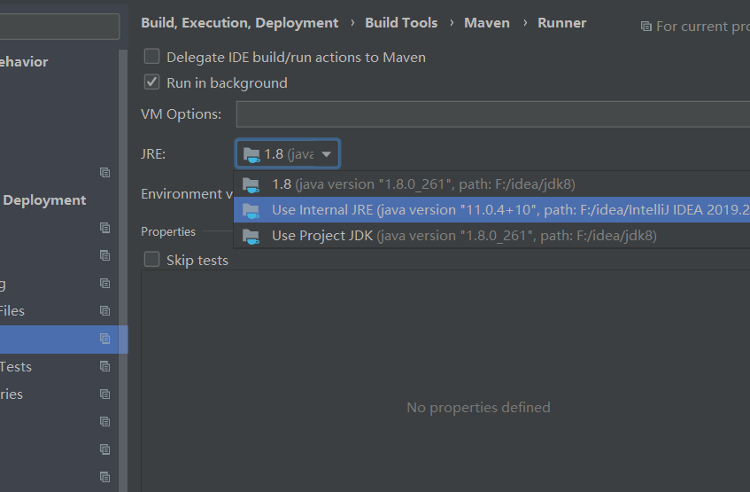Pick Use Project JDK option
This screenshot has height=492, width=750.
(x=491, y=235)
